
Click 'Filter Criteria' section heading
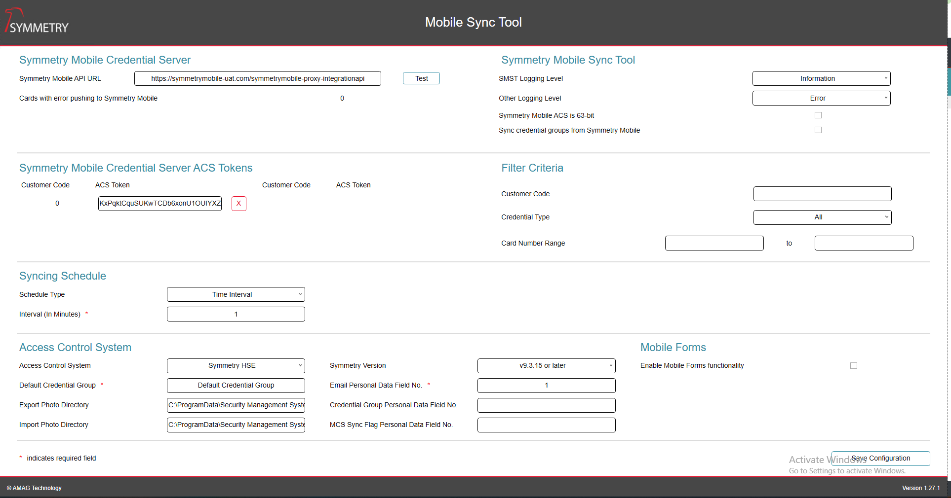(x=532, y=168)
